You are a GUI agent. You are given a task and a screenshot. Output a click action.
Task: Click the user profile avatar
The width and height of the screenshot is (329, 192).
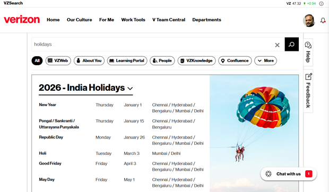click(x=309, y=21)
